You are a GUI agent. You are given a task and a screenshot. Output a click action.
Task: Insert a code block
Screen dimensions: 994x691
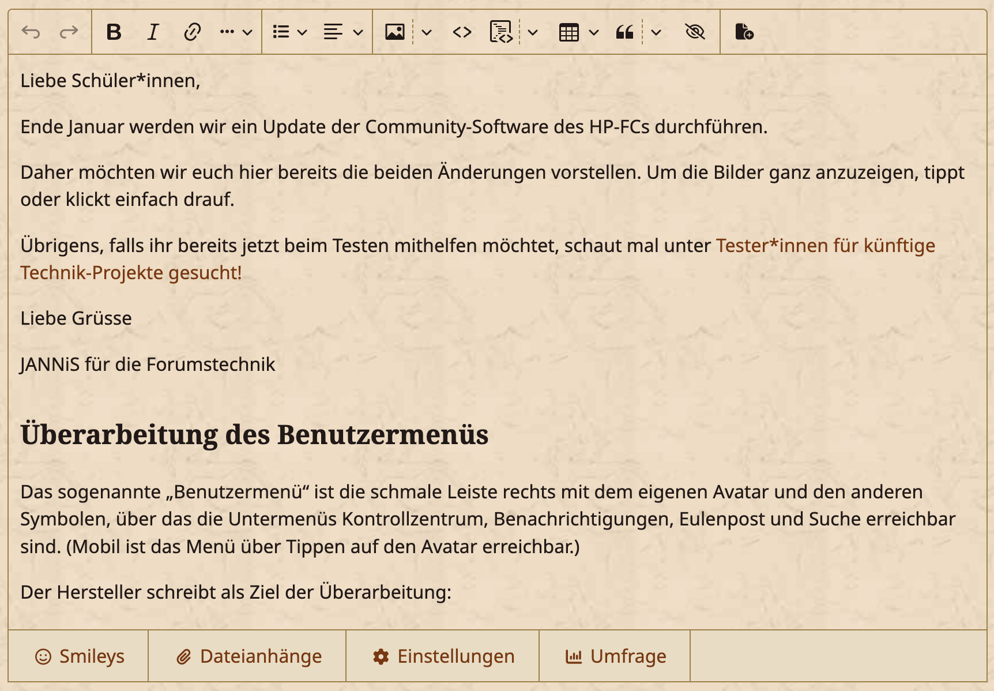[x=501, y=32]
